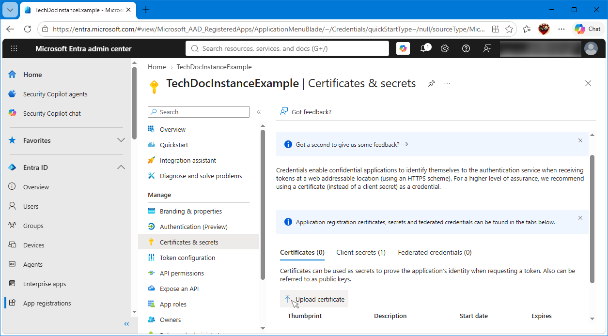Open the browser Copilot Chat button

point(588,29)
